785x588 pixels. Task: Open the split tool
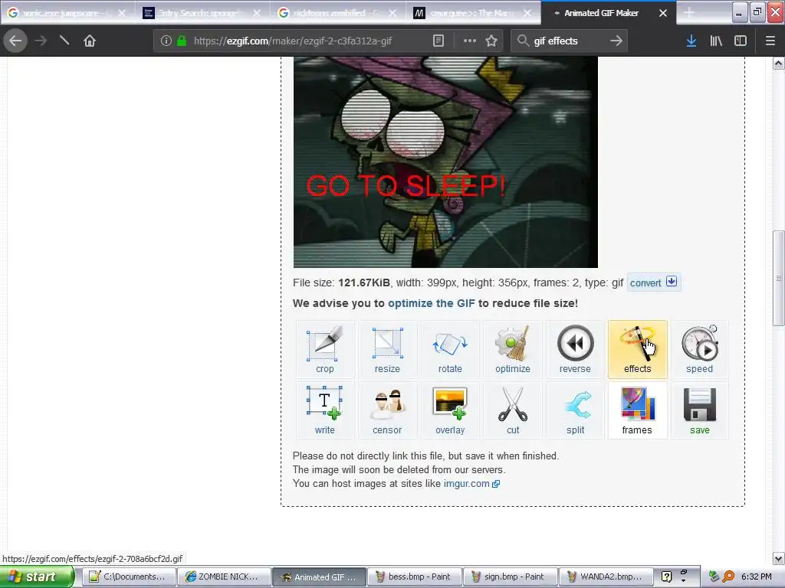click(575, 410)
